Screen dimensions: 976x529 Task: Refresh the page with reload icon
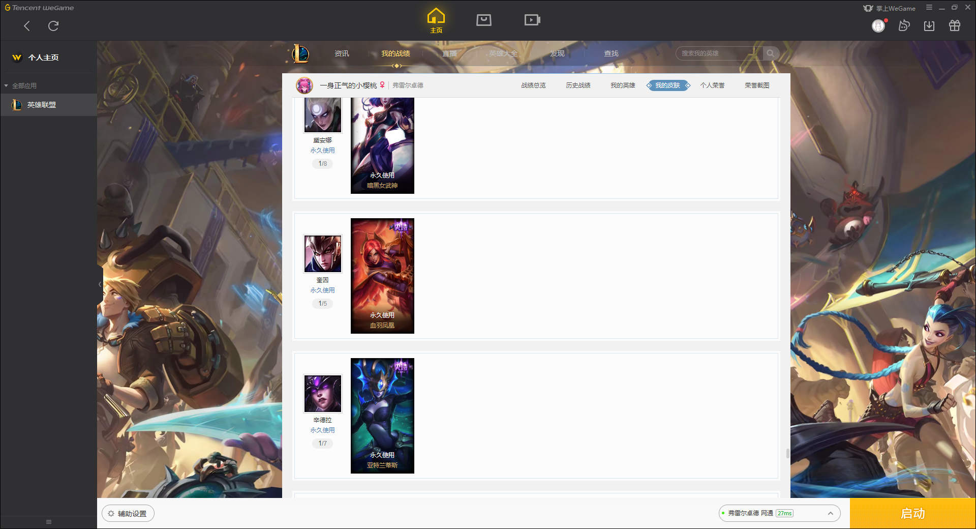[53, 26]
